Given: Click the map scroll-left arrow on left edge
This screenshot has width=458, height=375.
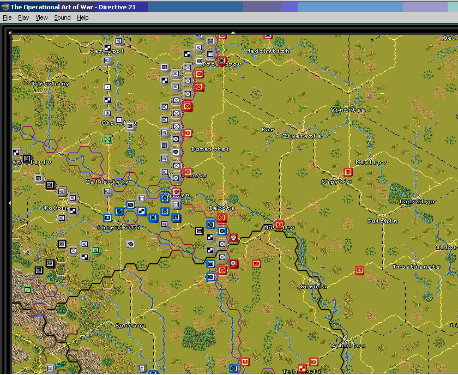Looking at the screenshot, I should pyautogui.click(x=10, y=203).
